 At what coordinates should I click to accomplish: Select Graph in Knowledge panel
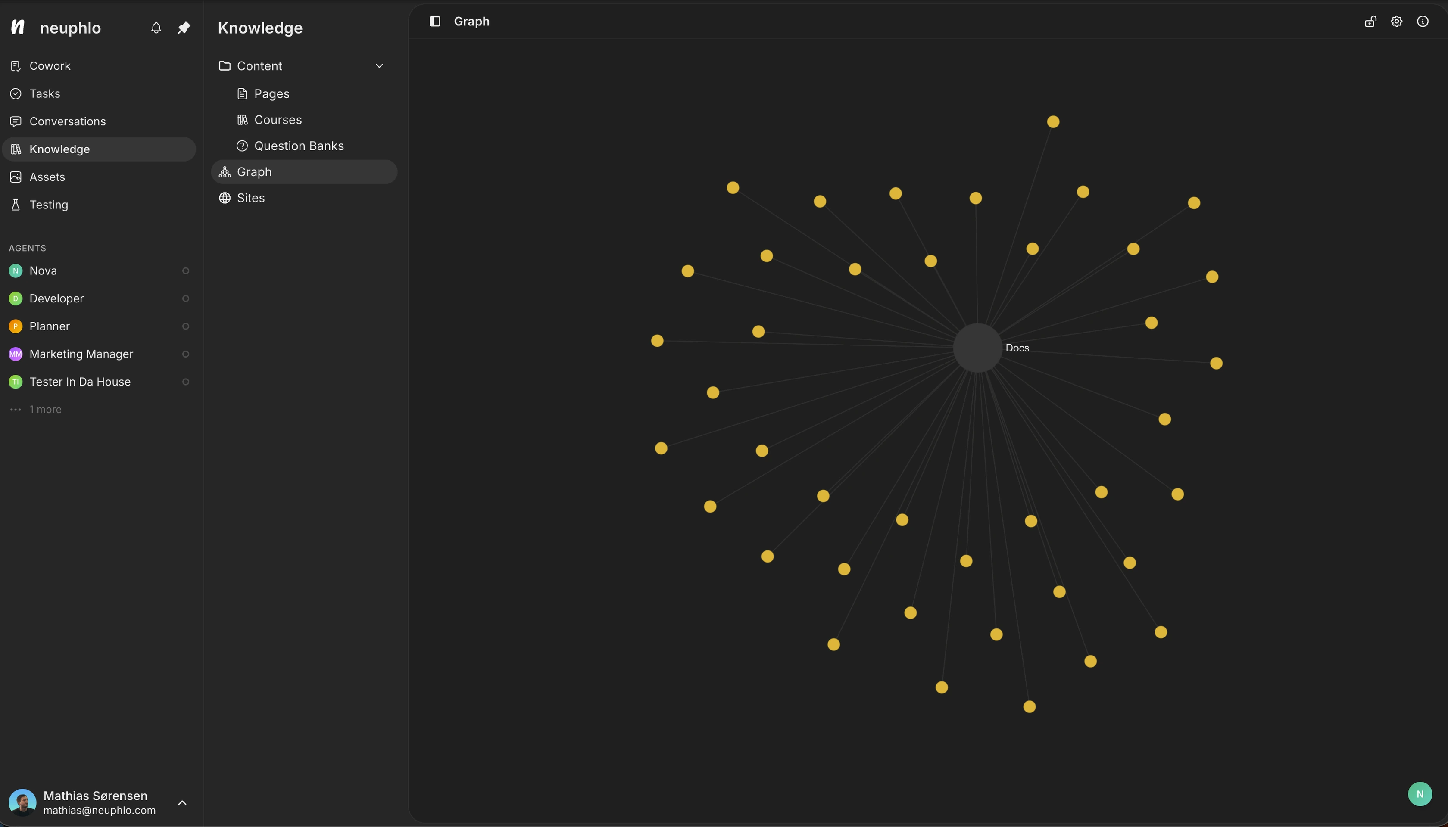click(304, 172)
